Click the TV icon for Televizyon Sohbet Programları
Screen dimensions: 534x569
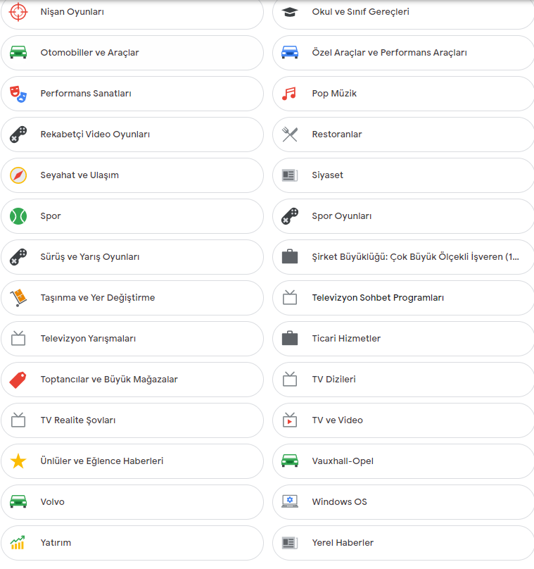pyautogui.click(x=290, y=297)
